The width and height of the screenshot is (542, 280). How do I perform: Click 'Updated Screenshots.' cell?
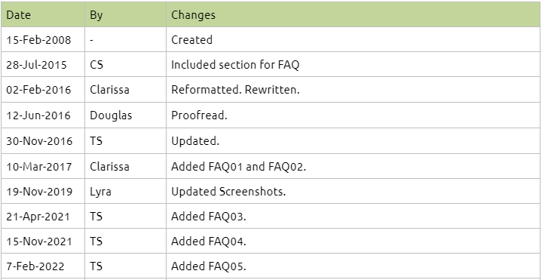pyautogui.click(x=354, y=191)
